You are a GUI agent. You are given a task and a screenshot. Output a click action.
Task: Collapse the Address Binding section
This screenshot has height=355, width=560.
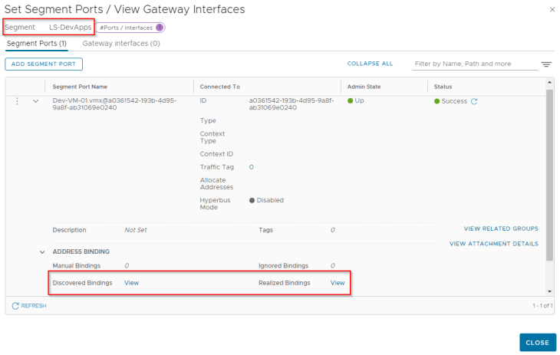coord(42,252)
